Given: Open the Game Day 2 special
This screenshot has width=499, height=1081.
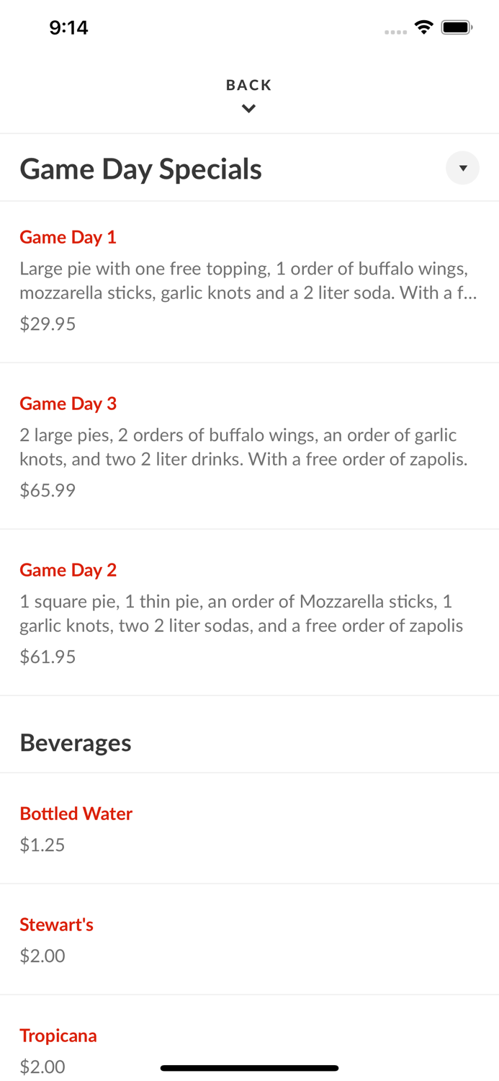Looking at the screenshot, I should (68, 569).
